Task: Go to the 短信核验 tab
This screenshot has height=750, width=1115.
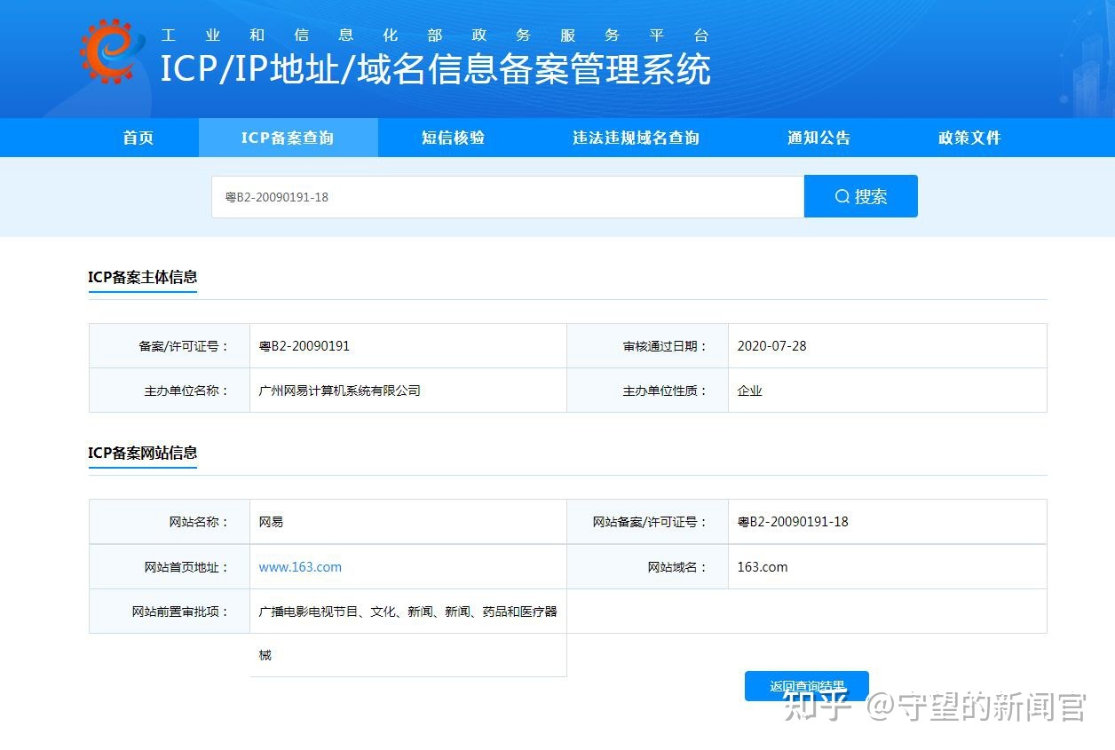Action: pyautogui.click(x=453, y=138)
